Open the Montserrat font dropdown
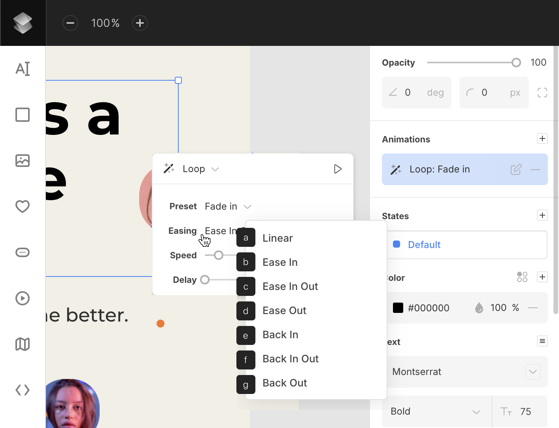 [467, 372]
